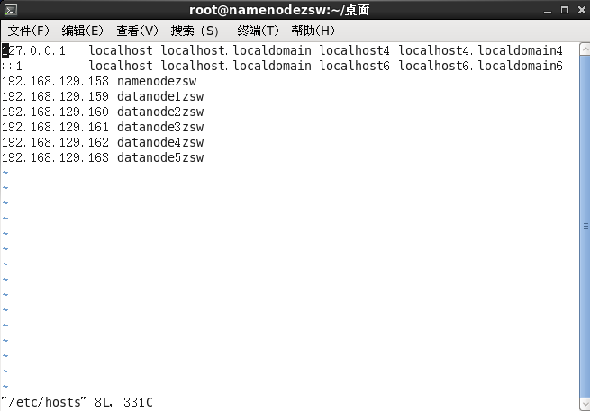This screenshot has width=590, height=411.
Task: Click localhost4.localdomain4 on the first line
Action: click(481, 50)
